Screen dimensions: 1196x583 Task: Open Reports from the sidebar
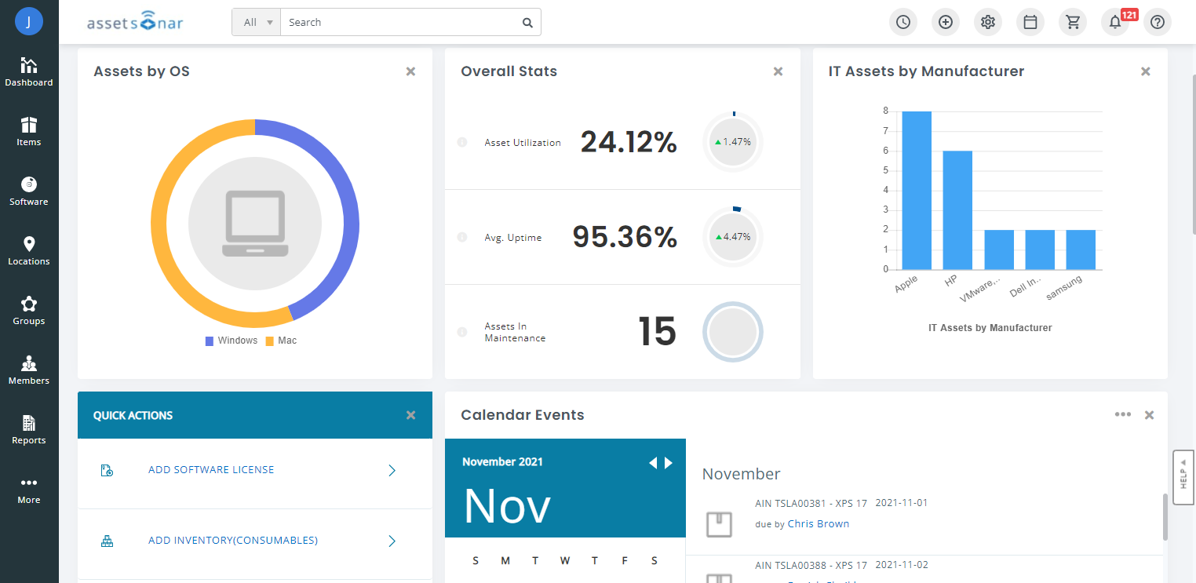click(x=29, y=430)
